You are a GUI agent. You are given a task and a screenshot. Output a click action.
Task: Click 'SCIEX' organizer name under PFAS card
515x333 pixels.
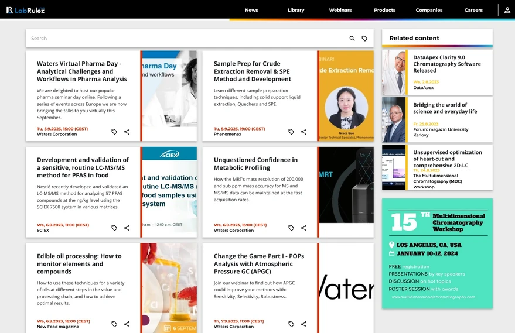43,231
